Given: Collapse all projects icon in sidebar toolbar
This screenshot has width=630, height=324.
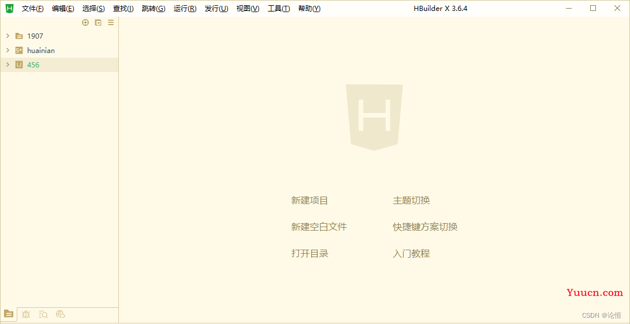Looking at the screenshot, I should pos(98,22).
